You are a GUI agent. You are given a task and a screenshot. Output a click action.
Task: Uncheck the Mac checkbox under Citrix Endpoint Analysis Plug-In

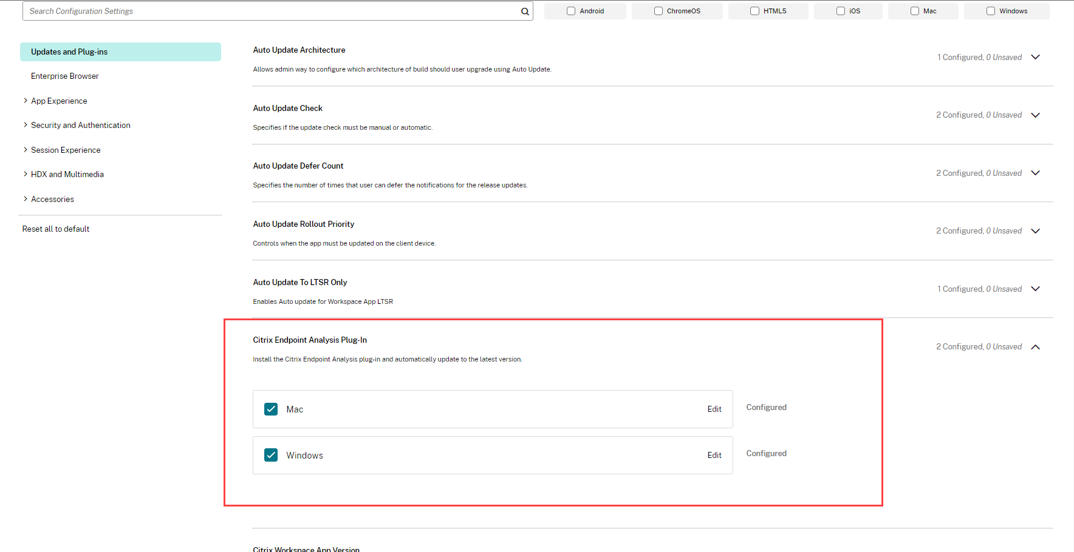tap(271, 409)
